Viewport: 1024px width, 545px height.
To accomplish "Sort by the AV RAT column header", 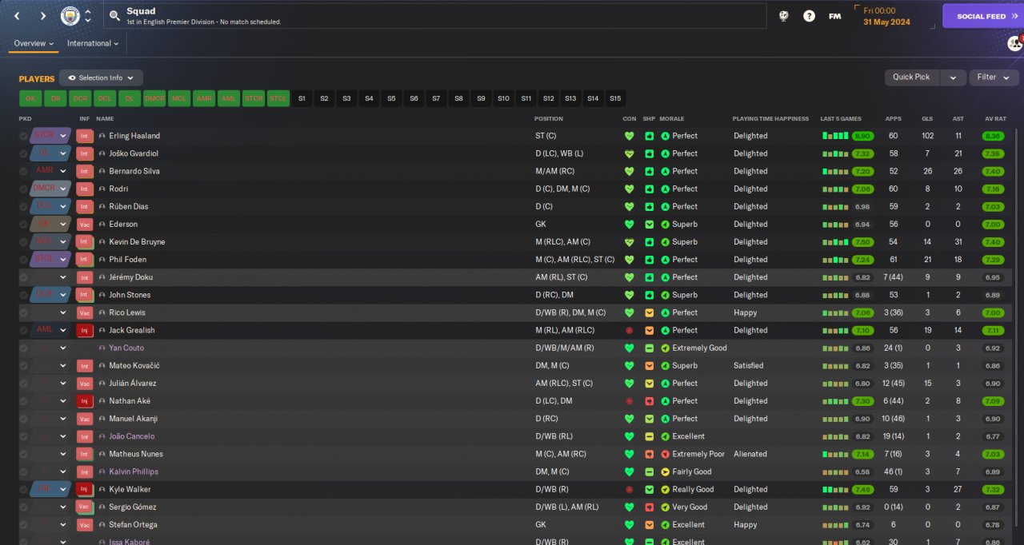I will click(x=995, y=119).
